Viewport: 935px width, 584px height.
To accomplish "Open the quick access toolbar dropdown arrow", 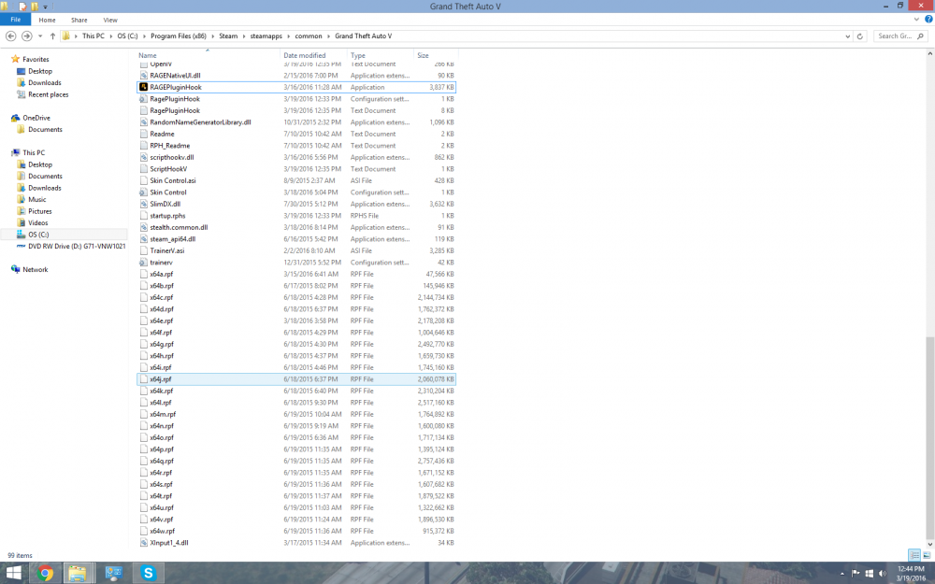I will tap(45, 5).
